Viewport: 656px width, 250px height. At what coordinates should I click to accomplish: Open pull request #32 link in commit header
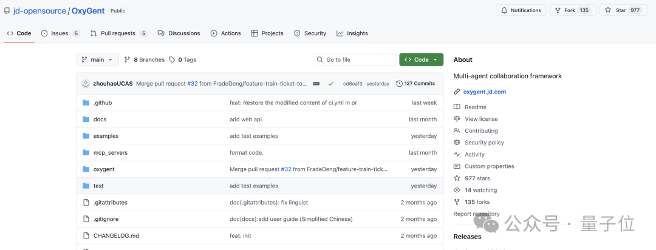pos(193,84)
